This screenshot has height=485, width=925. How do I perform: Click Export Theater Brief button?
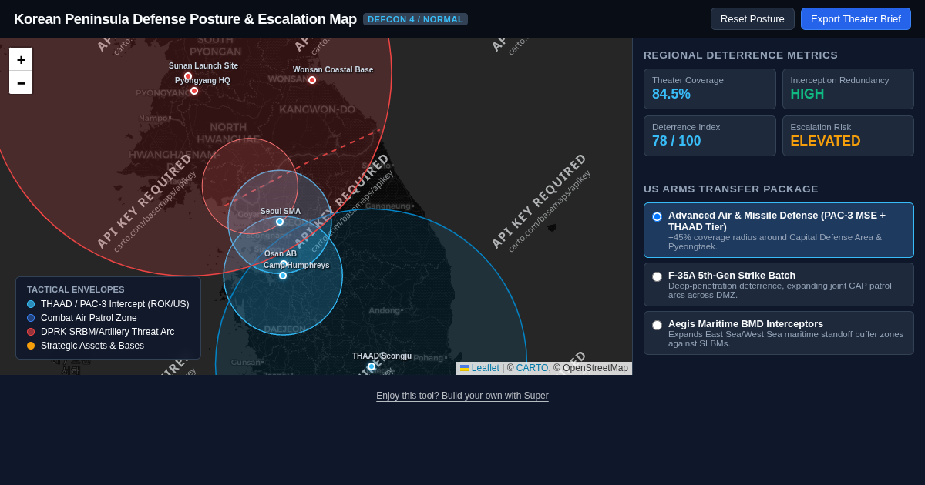pyautogui.click(x=856, y=19)
